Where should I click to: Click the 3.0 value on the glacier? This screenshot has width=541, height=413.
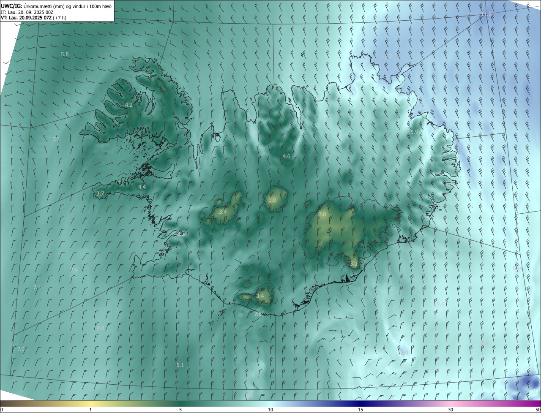tap(272, 200)
